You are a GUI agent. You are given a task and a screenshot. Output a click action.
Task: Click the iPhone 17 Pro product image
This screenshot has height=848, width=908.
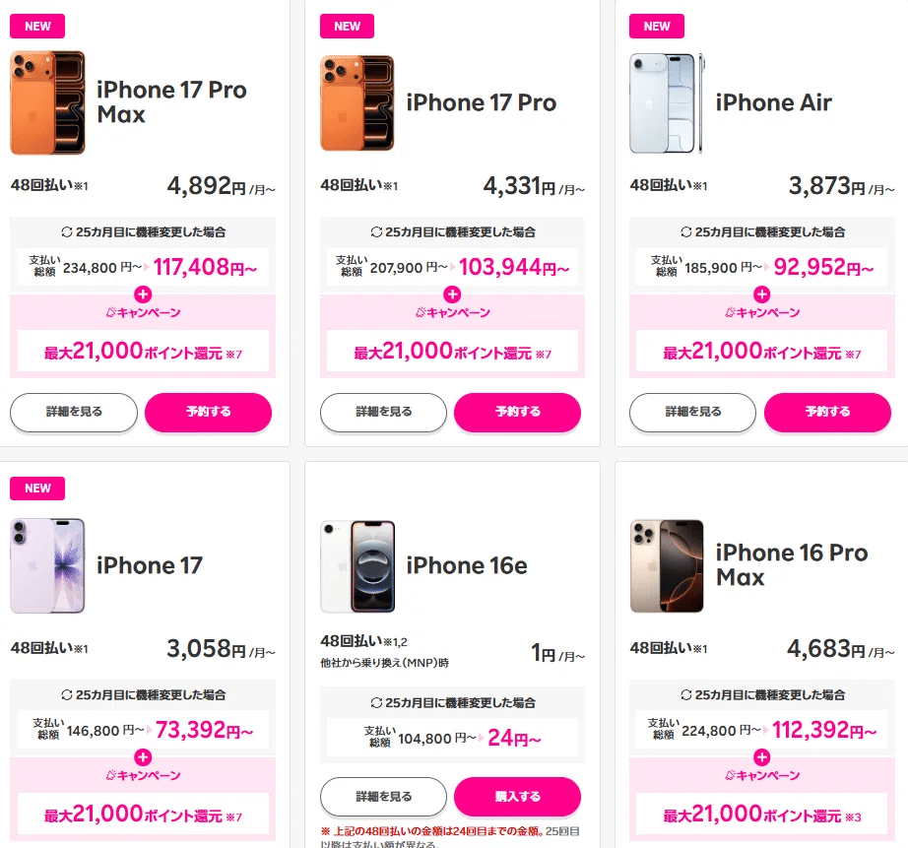[x=357, y=103]
